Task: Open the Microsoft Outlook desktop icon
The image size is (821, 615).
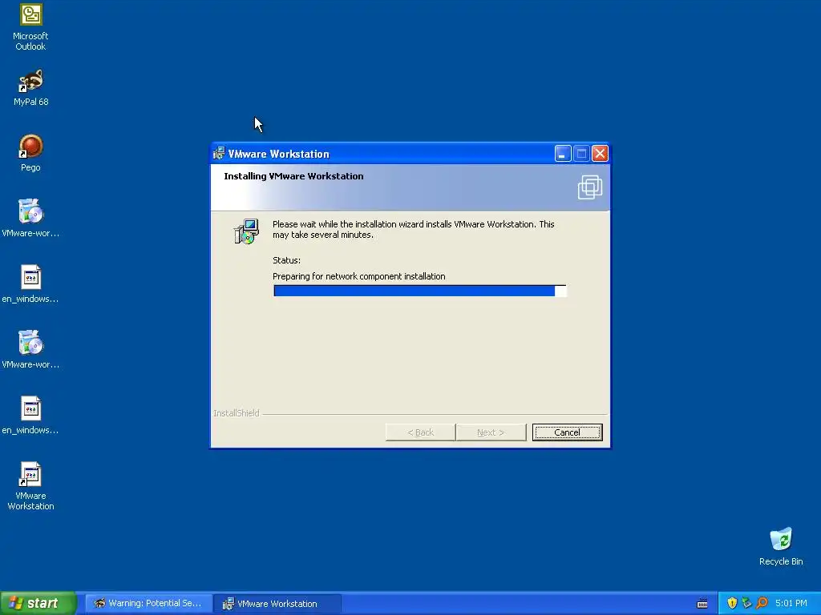Action: click(31, 27)
